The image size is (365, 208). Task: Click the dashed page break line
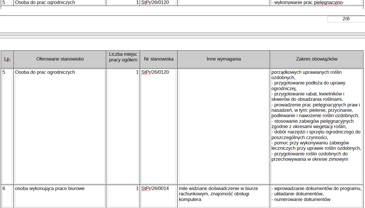(182, 35)
